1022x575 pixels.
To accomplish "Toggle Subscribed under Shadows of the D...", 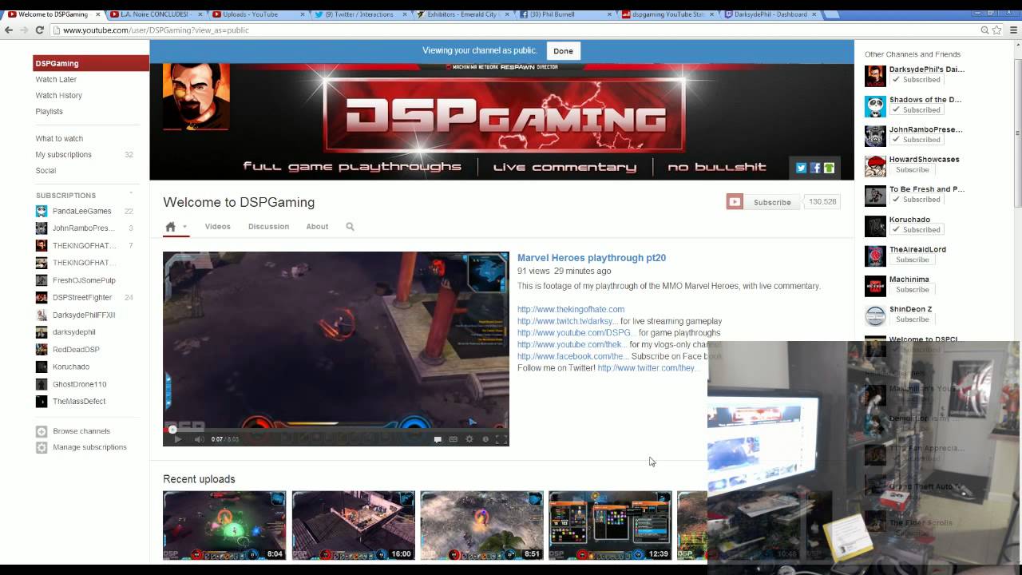I will (x=917, y=109).
